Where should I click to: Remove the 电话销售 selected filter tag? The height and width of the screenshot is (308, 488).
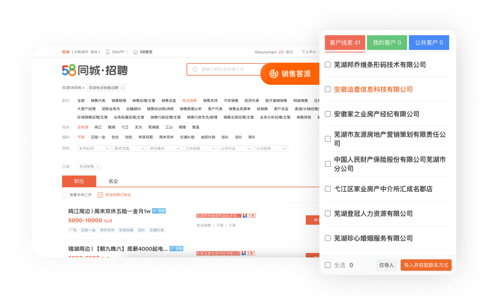pos(98,167)
